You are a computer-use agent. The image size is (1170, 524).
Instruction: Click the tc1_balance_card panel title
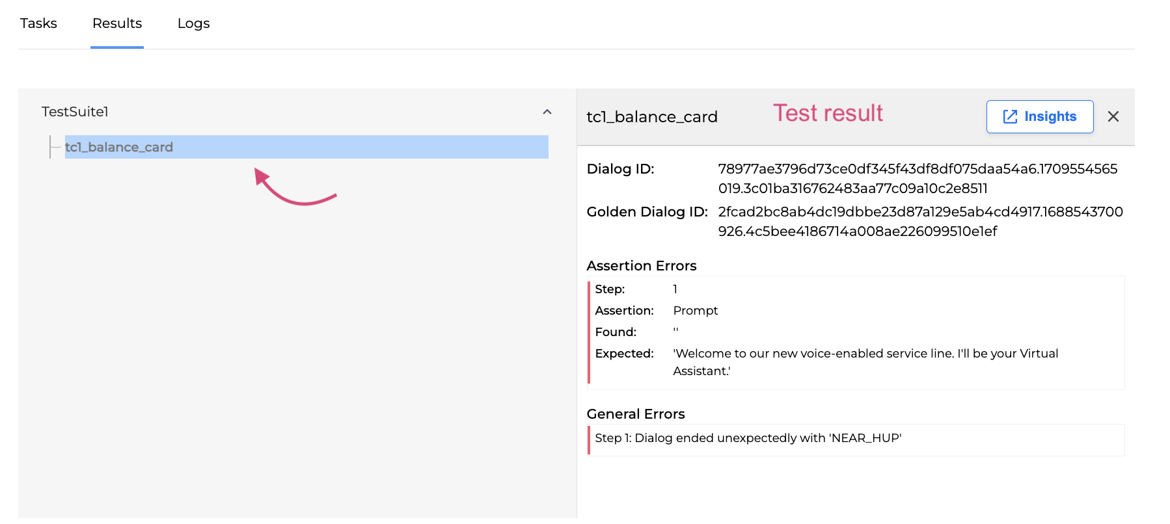pos(651,117)
